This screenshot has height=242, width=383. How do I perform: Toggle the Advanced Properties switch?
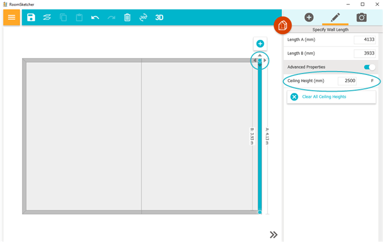(369, 67)
